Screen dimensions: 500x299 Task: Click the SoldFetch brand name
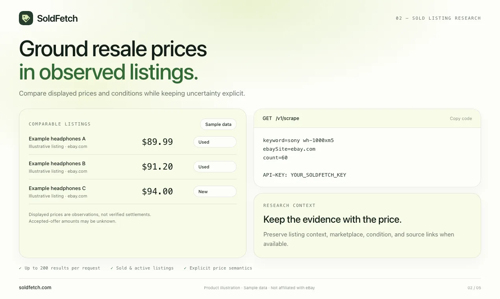pyautogui.click(x=57, y=18)
